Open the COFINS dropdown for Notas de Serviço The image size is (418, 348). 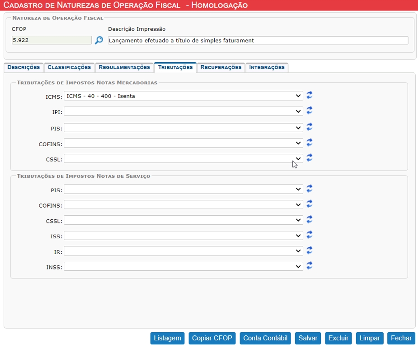coord(183,205)
